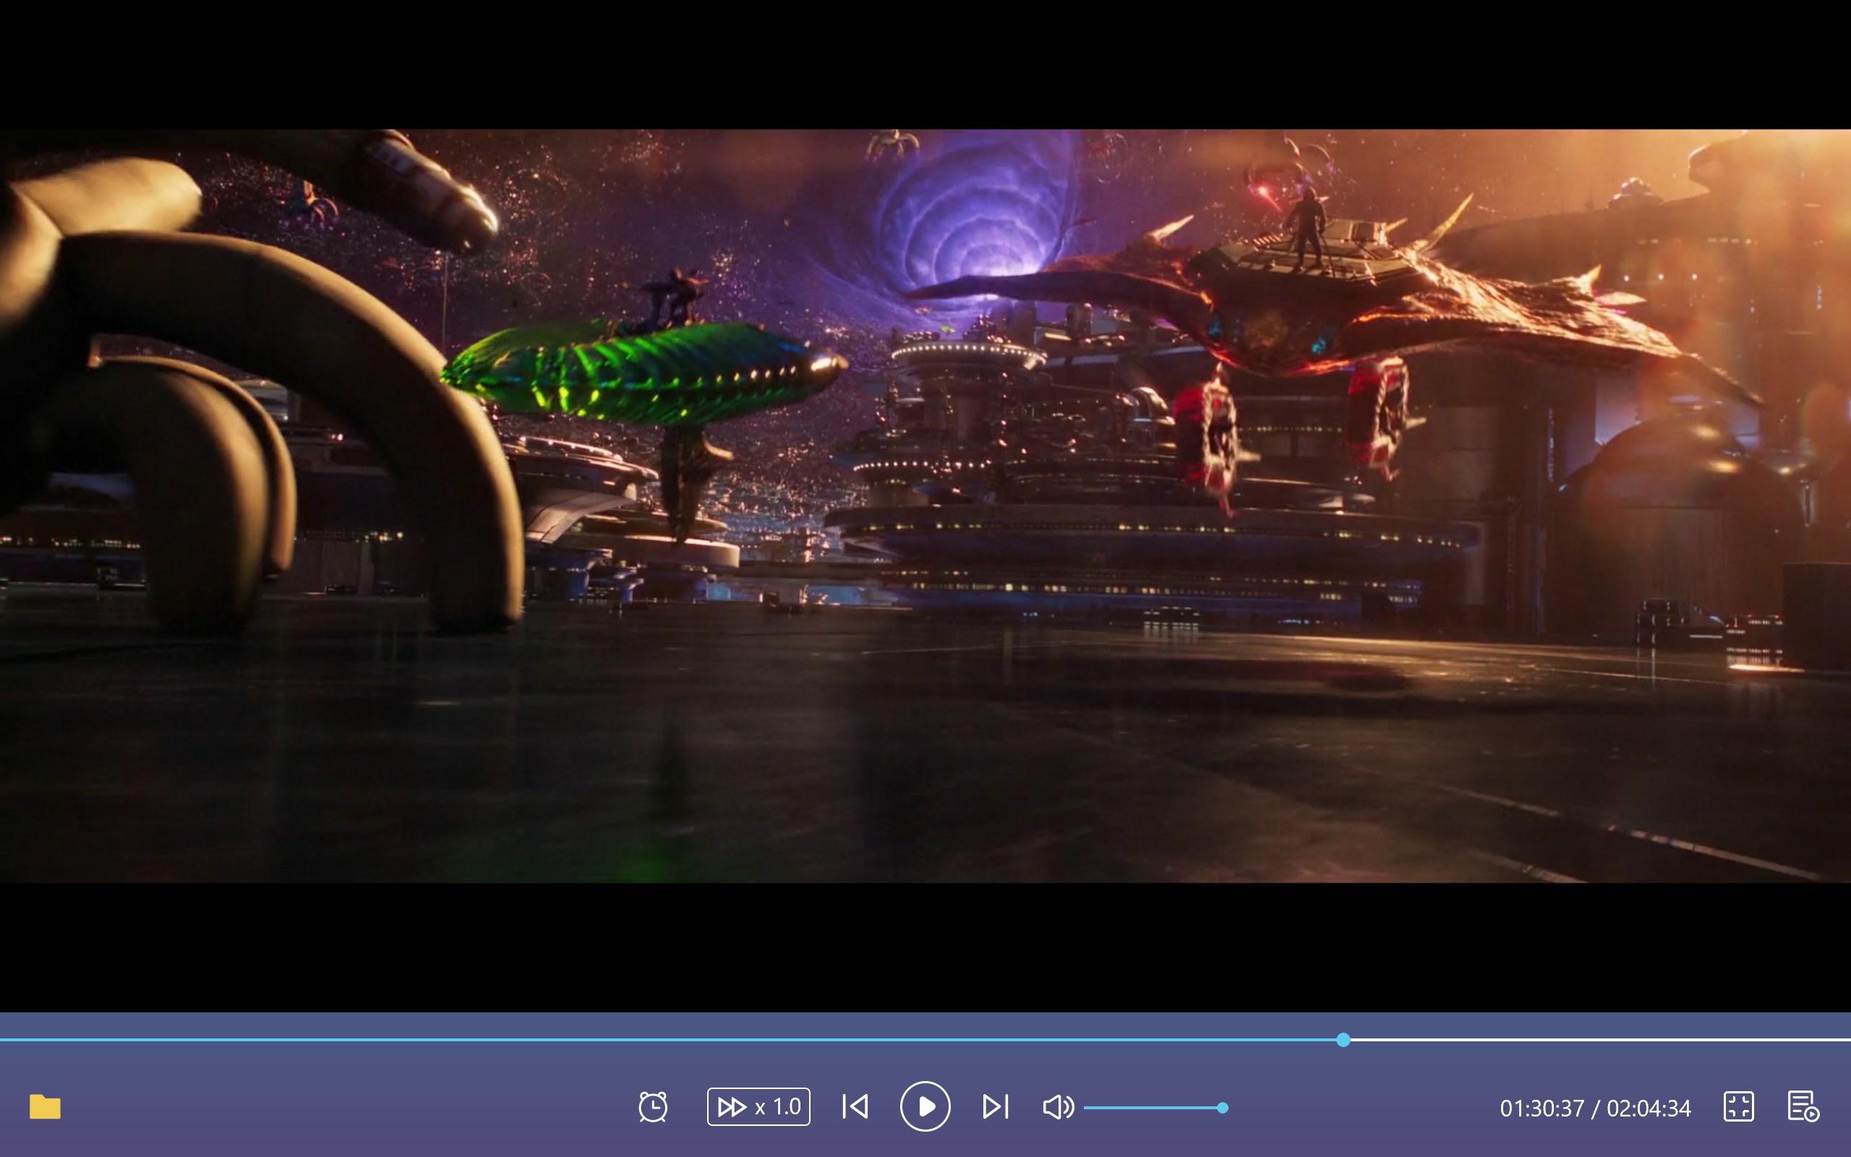
Task: Open a media file via folder icon
Action: point(45,1106)
